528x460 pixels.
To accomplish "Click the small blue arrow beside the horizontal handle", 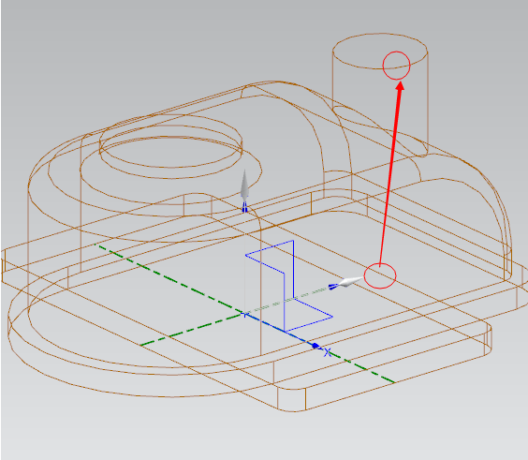I will [x=333, y=287].
